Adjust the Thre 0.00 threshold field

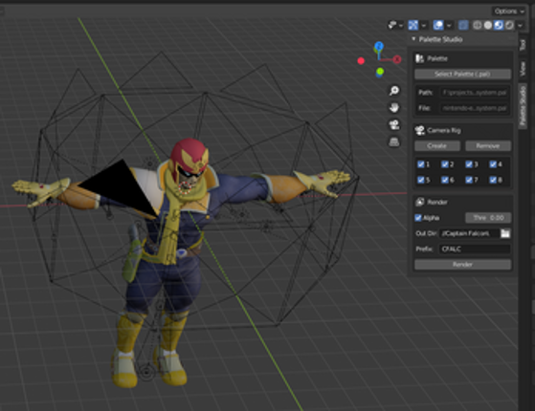coord(488,218)
